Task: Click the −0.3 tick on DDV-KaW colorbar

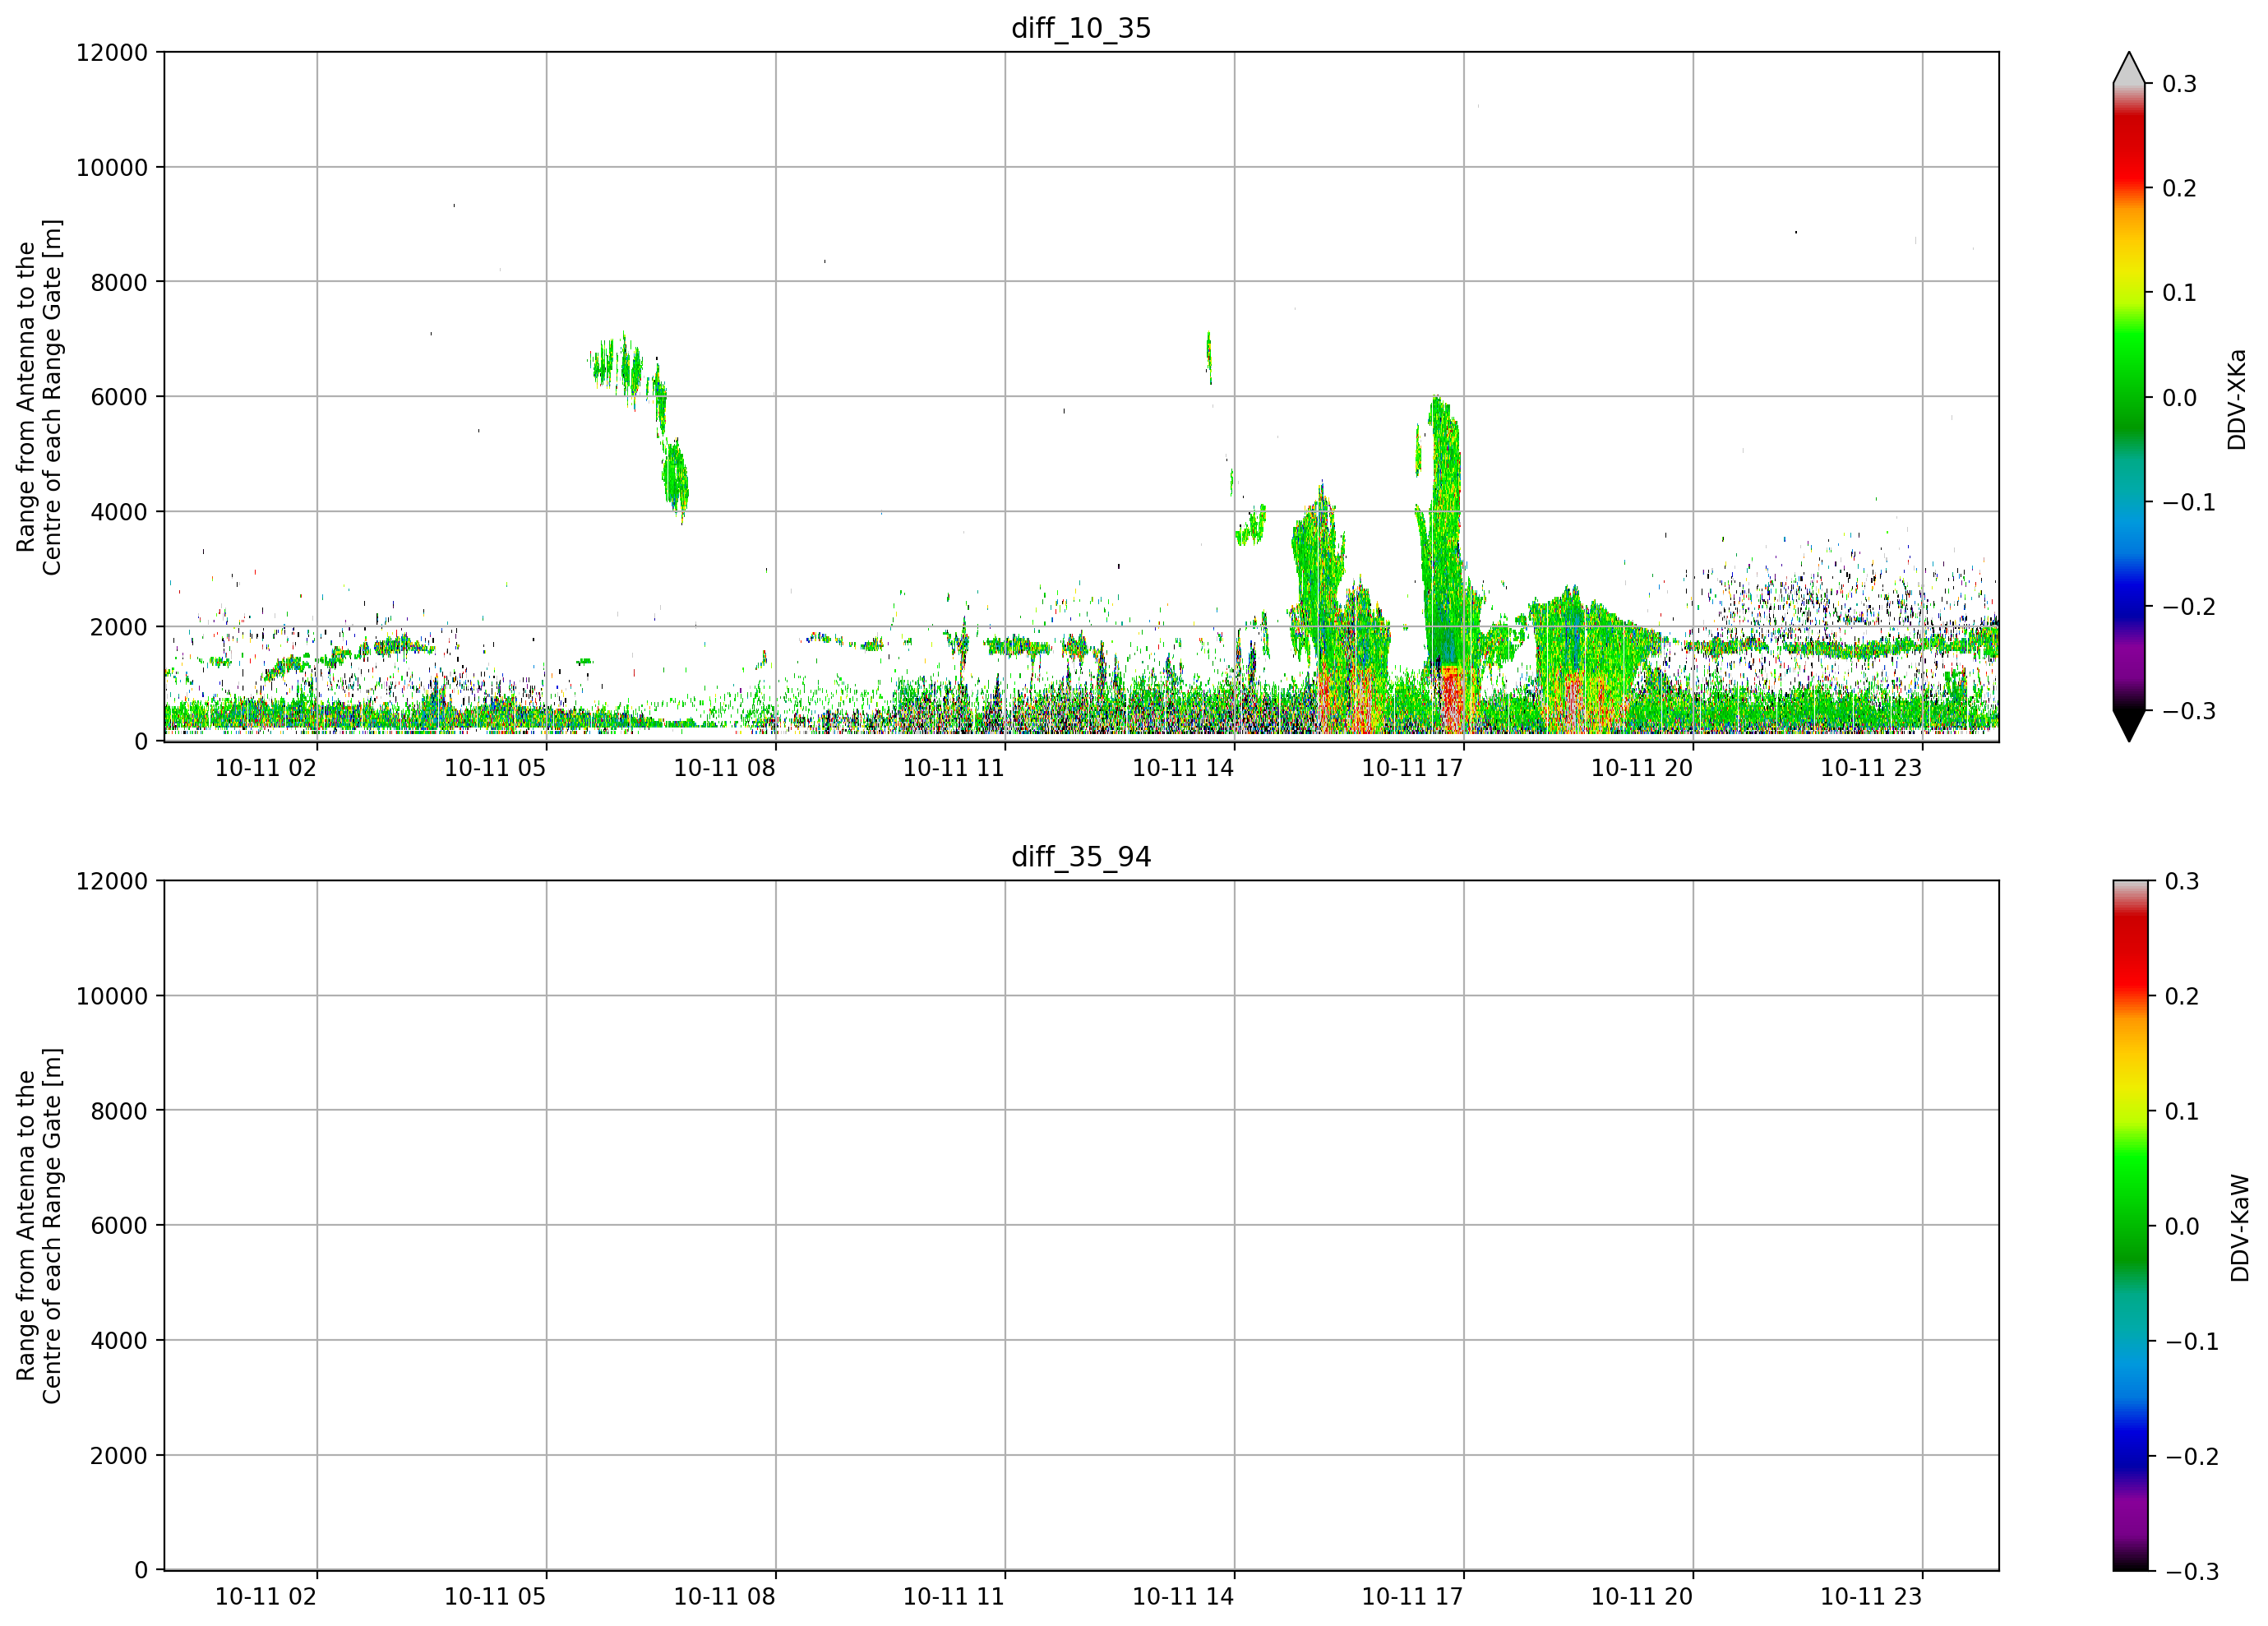Action: tap(2192, 1571)
